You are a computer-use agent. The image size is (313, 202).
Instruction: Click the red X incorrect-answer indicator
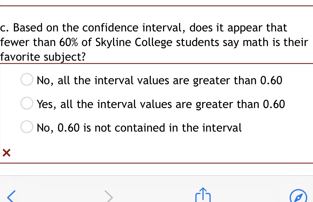[x=6, y=153]
